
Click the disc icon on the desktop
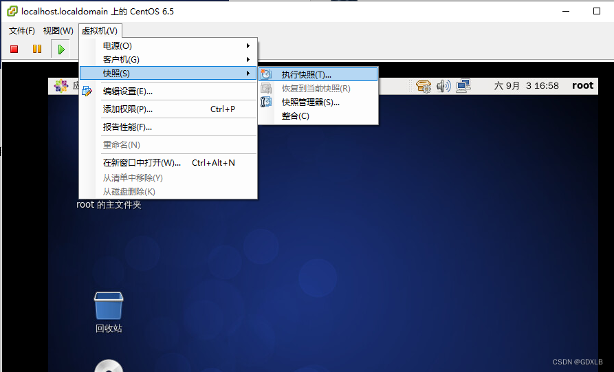tap(109, 366)
